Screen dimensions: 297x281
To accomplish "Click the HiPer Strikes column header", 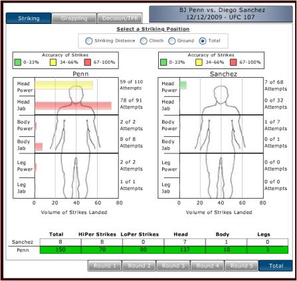I will 97,234.
